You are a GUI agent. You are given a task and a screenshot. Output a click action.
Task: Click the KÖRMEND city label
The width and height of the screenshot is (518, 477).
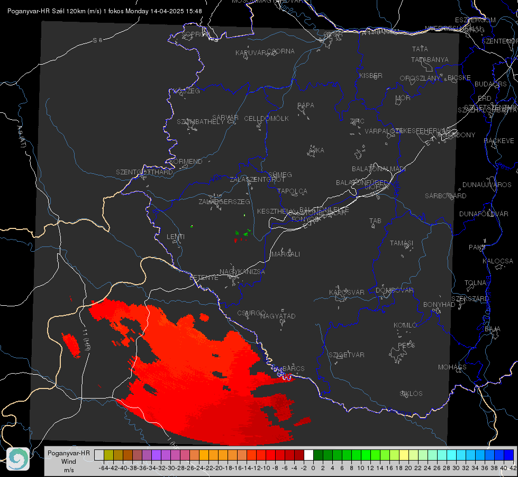pos(186,162)
